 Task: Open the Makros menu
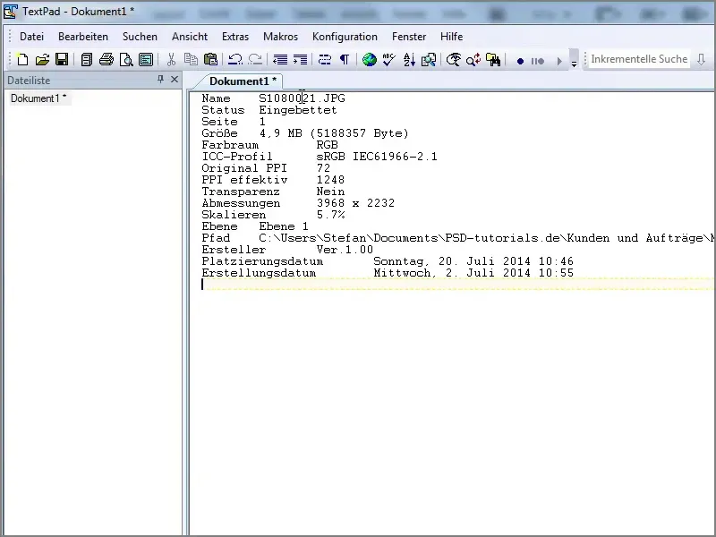coord(280,37)
